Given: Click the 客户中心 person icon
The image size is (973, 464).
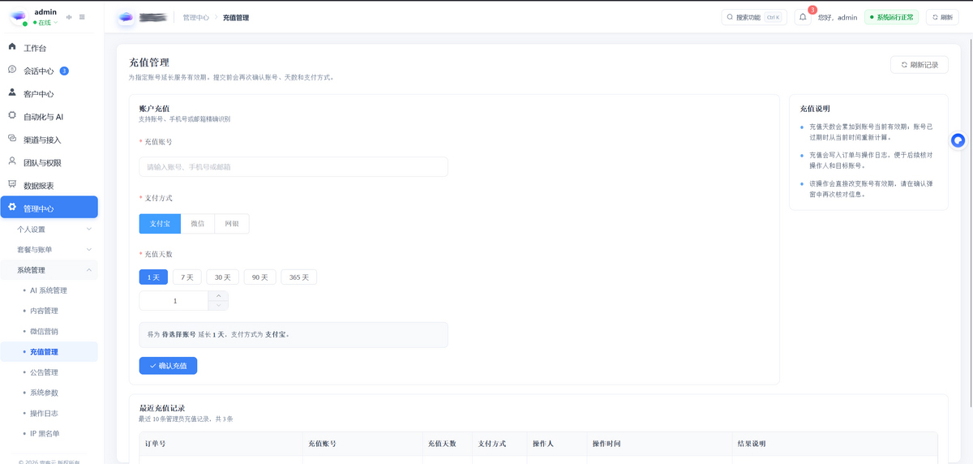Looking at the screenshot, I should pyautogui.click(x=12, y=92).
